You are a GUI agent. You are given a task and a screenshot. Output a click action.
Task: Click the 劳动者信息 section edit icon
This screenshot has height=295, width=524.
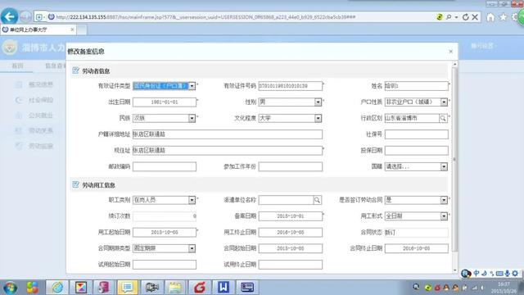[x=76, y=70]
